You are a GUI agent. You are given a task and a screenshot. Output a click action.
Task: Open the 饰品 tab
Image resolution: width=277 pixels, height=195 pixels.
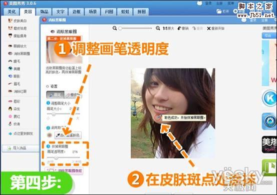tap(44, 12)
